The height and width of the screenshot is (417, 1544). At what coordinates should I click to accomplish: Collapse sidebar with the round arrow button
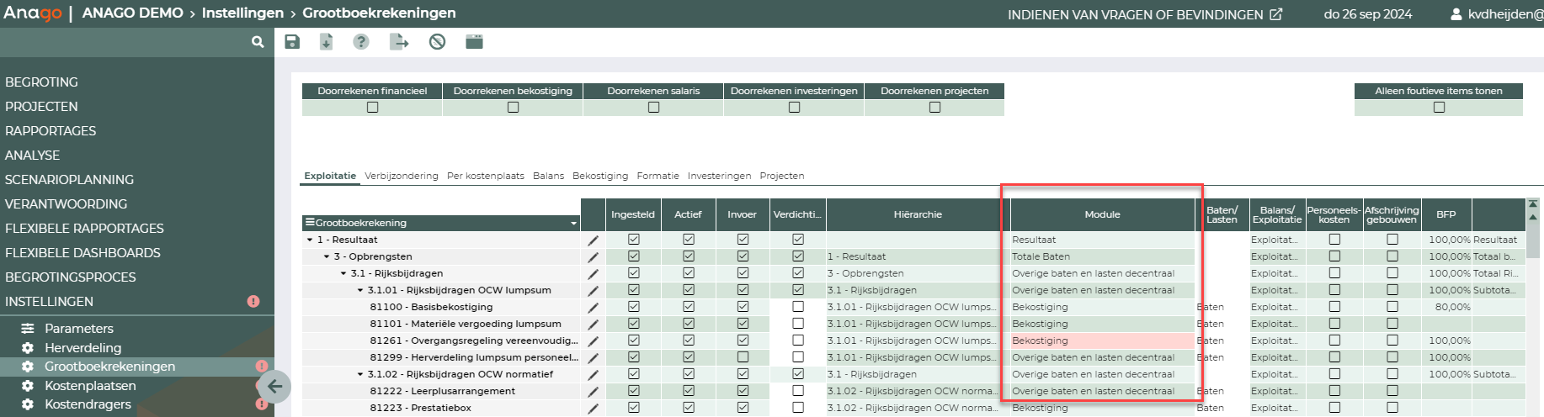(274, 387)
